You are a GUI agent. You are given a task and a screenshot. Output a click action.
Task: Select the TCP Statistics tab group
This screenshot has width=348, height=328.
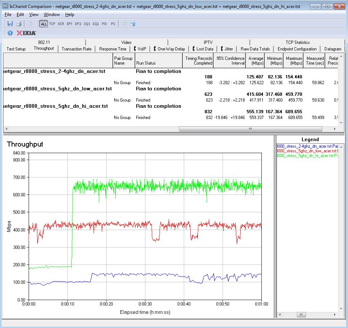click(297, 42)
